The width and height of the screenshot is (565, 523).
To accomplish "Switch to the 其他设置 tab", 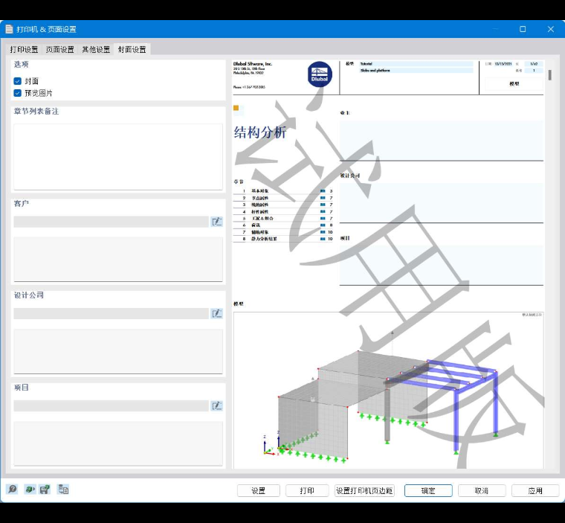I will coord(96,49).
